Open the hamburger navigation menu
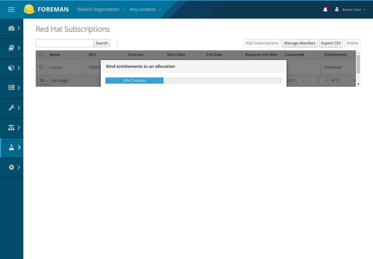Image resolution: width=373 pixels, height=259 pixels. [x=11, y=10]
